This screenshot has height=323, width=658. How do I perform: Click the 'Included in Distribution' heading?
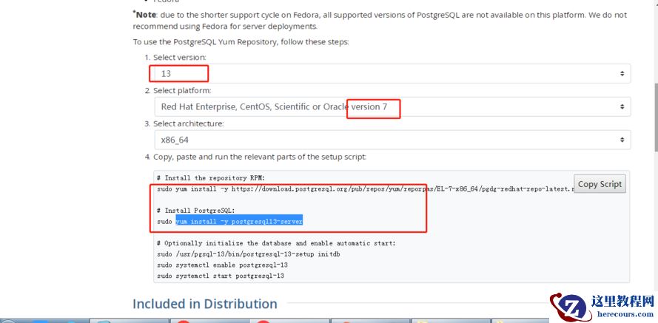coord(205,304)
